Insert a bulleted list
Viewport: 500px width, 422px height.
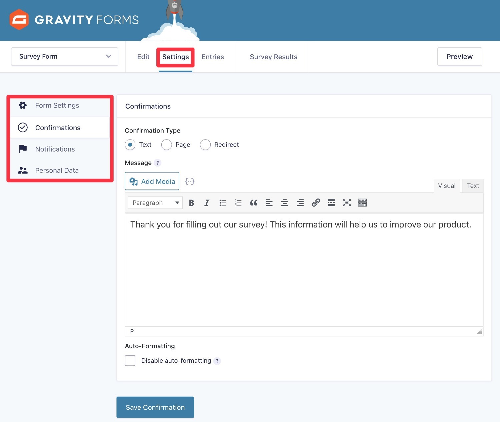click(223, 203)
